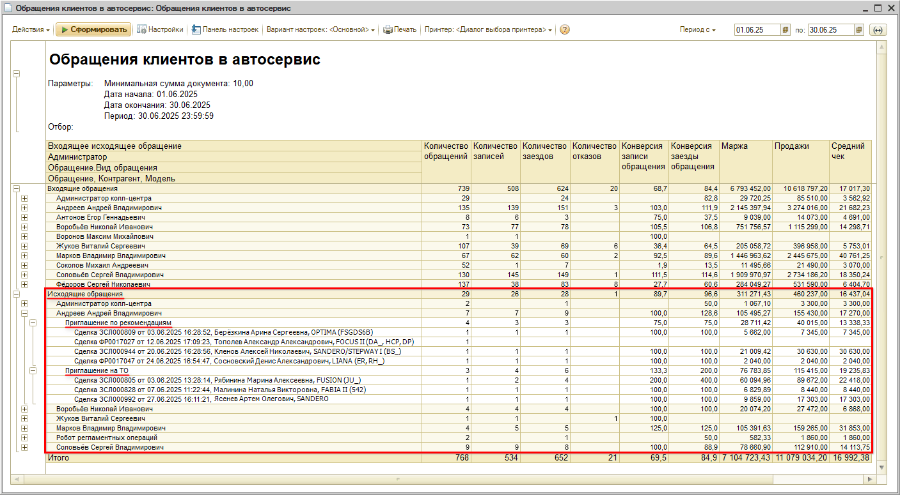900x495 pixels.
Task: Select the deal row 'Сделка ЗСЛ000944' for Кленов
Action: click(238, 351)
